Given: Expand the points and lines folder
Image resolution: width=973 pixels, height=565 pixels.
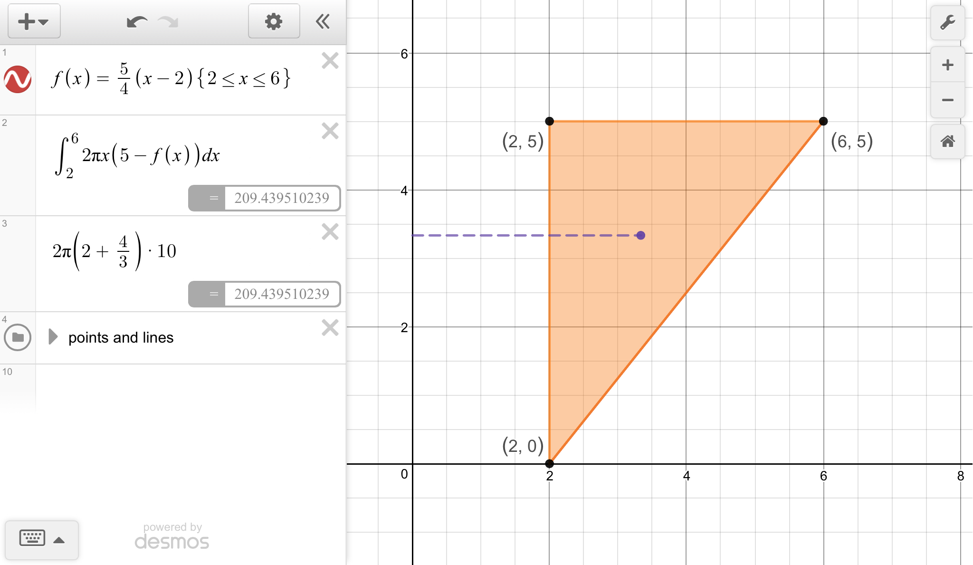Looking at the screenshot, I should pos(53,337).
